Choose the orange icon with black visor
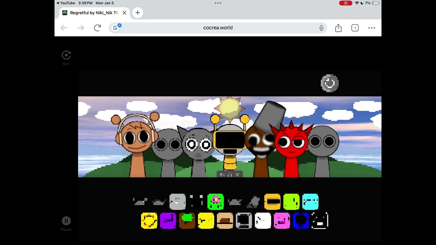Screen dimensions: 436x245 click(272, 202)
